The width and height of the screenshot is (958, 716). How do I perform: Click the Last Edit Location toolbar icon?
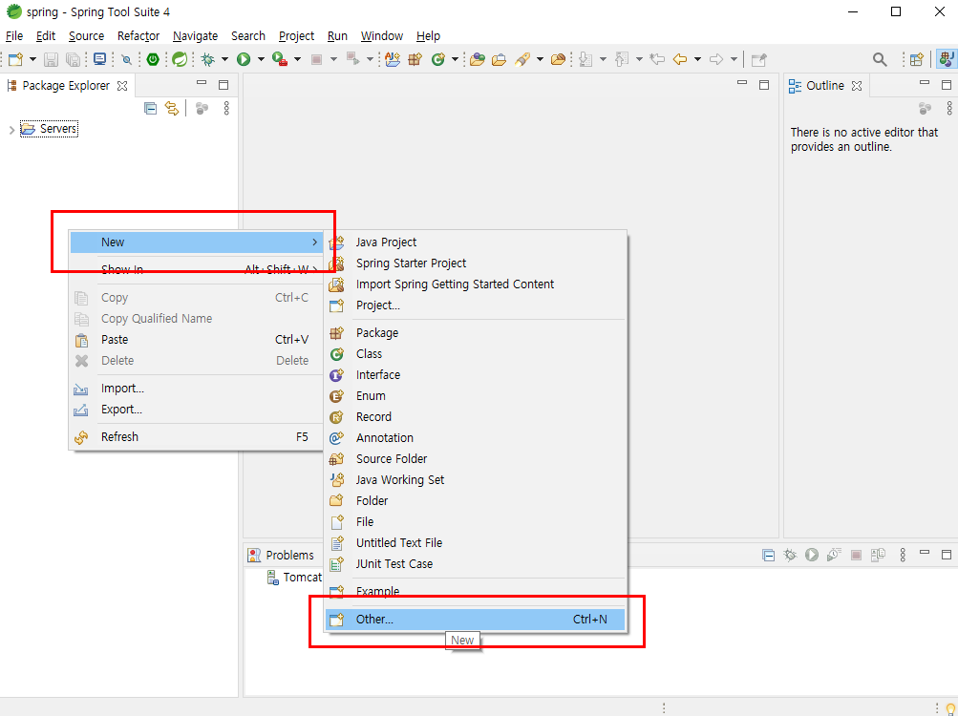[x=657, y=59]
